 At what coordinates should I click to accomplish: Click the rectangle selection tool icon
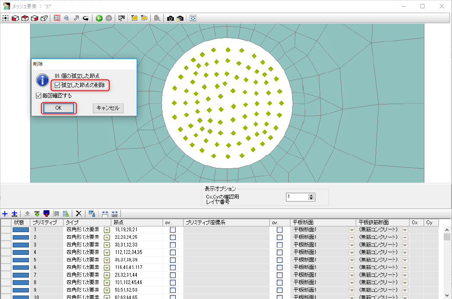(134, 18)
